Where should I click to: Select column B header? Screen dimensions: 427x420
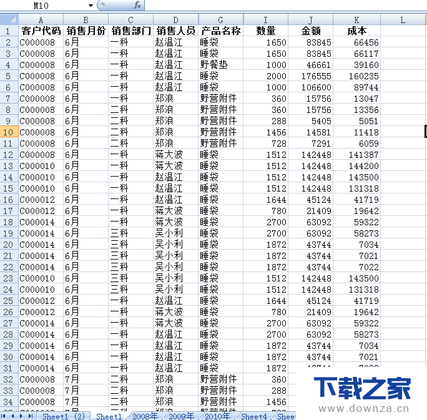tap(86, 19)
